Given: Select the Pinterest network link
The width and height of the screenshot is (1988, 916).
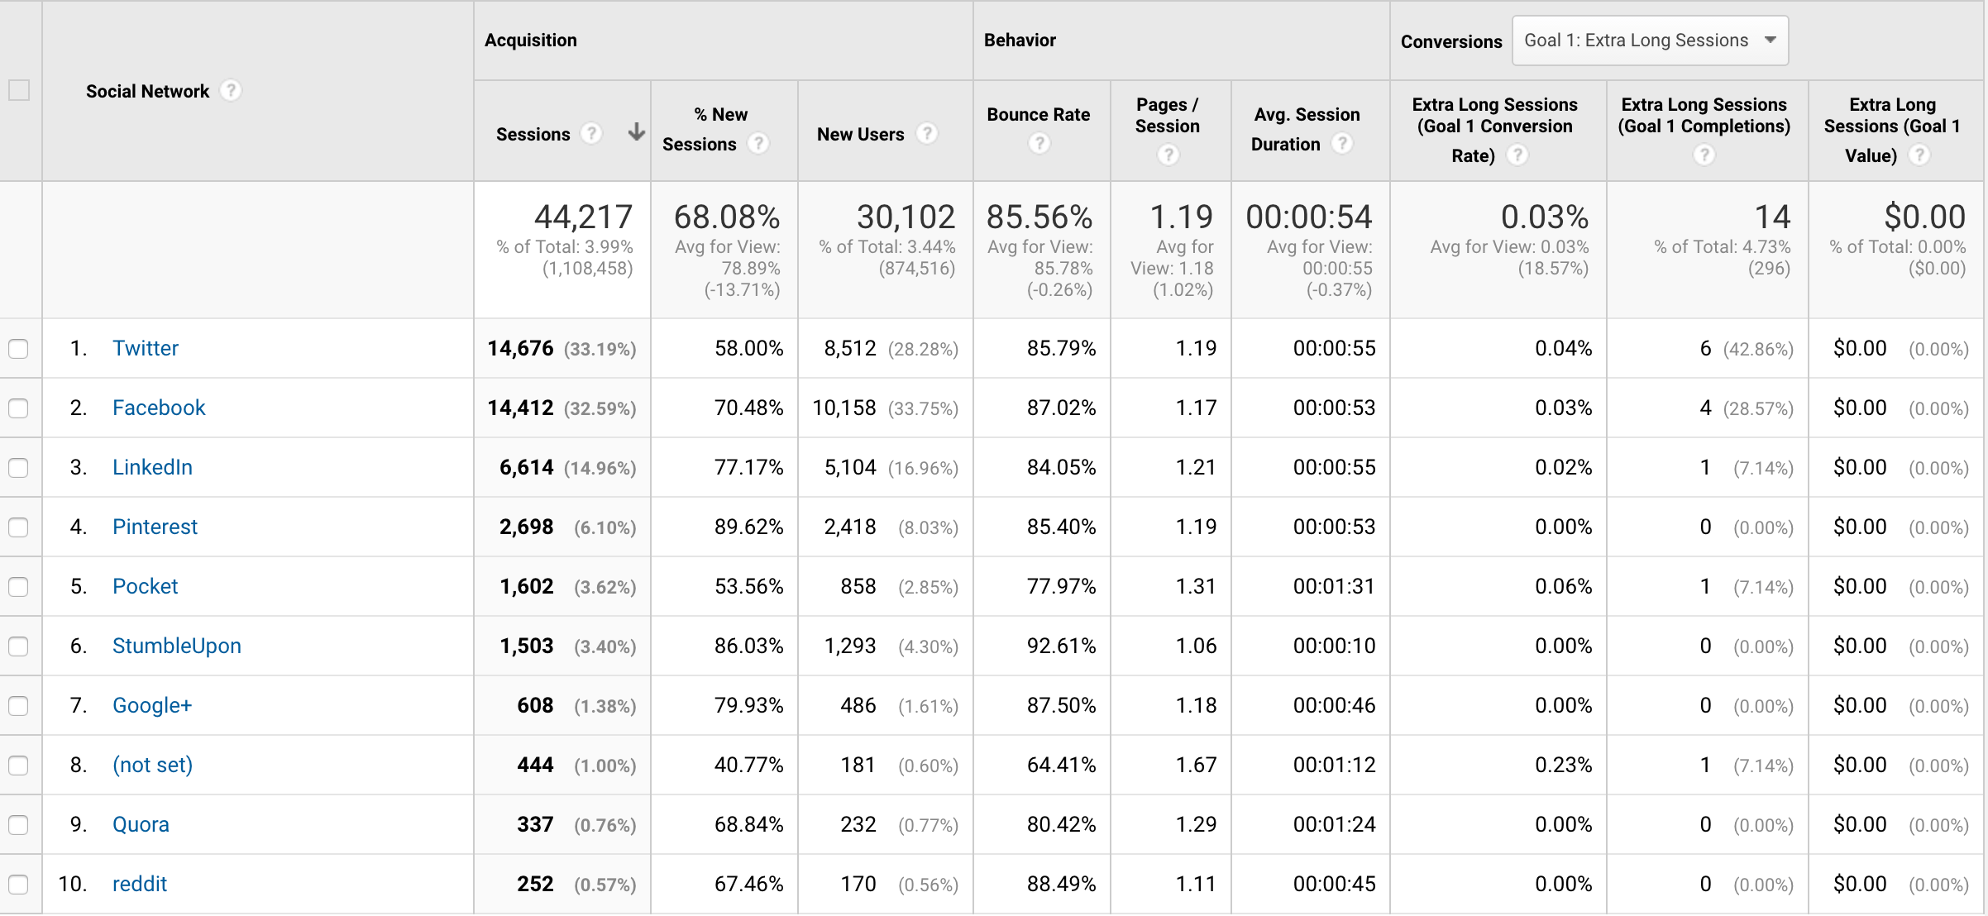Looking at the screenshot, I should (x=155, y=527).
